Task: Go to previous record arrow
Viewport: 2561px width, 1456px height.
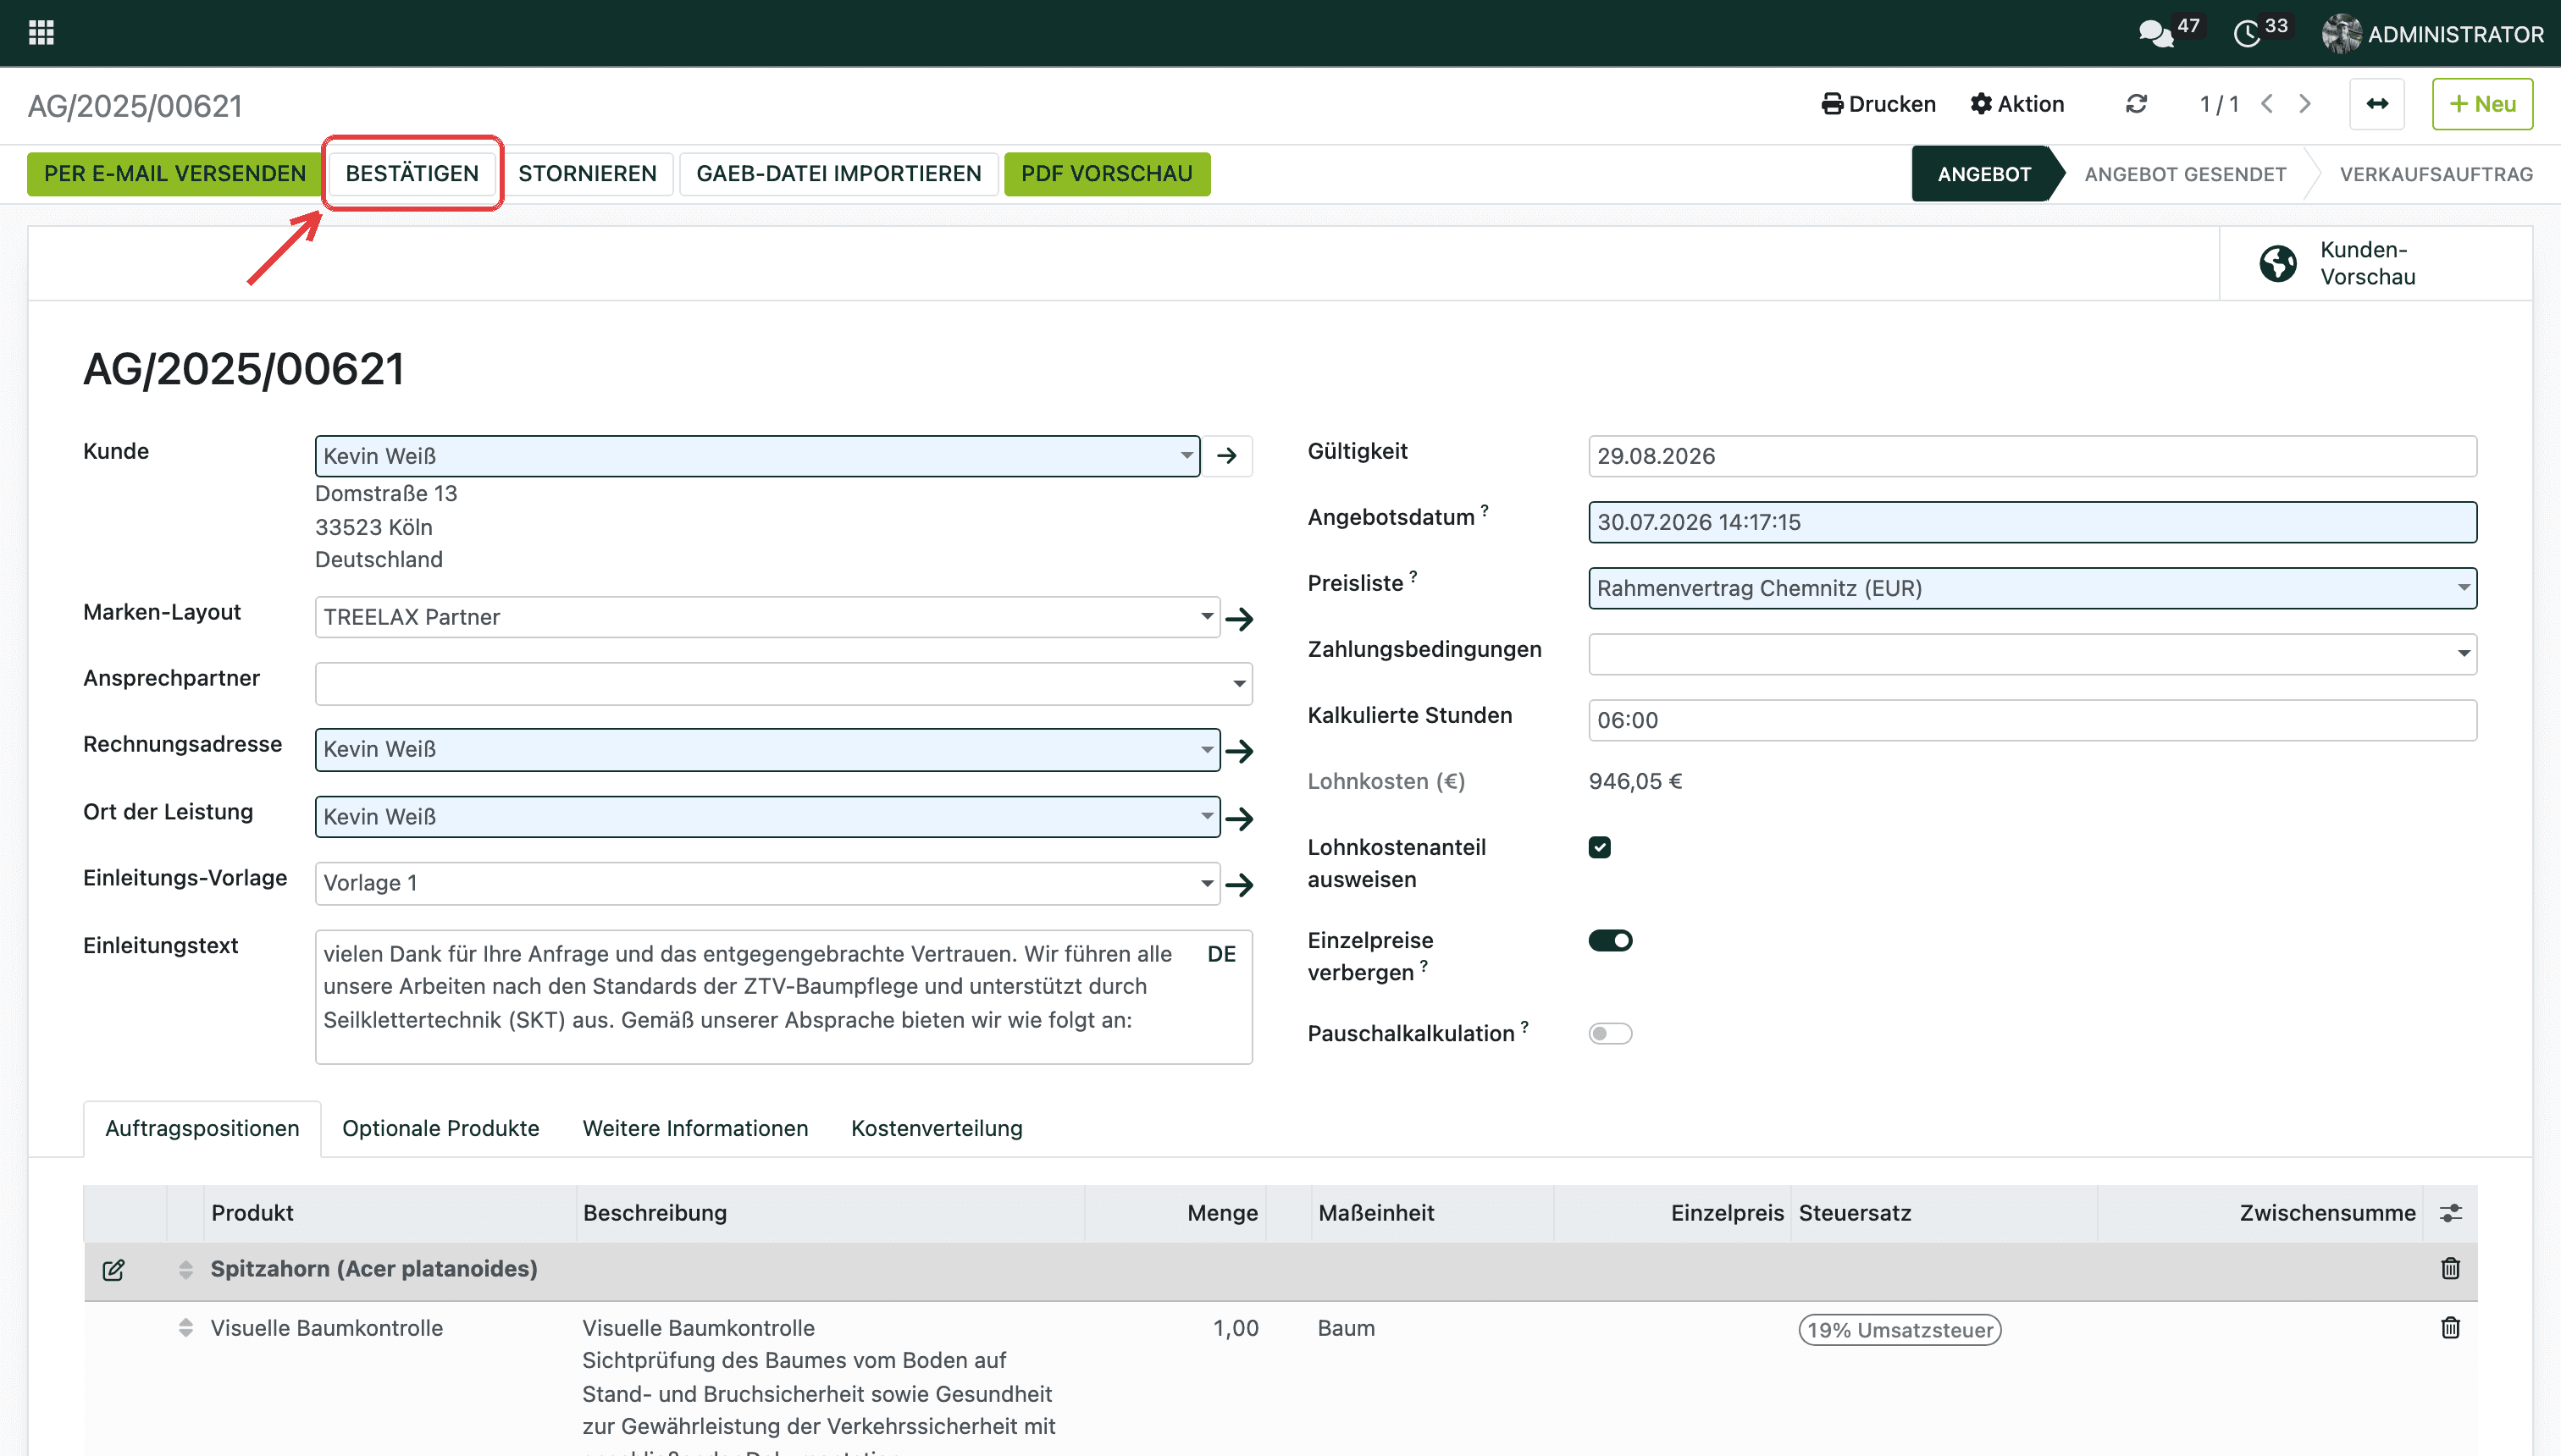Action: click(2268, 104)
